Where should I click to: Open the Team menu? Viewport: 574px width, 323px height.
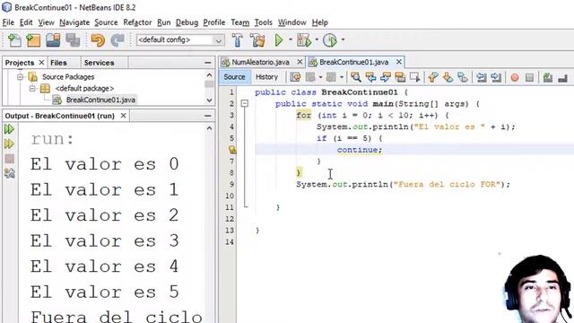(x=239, y=22)
